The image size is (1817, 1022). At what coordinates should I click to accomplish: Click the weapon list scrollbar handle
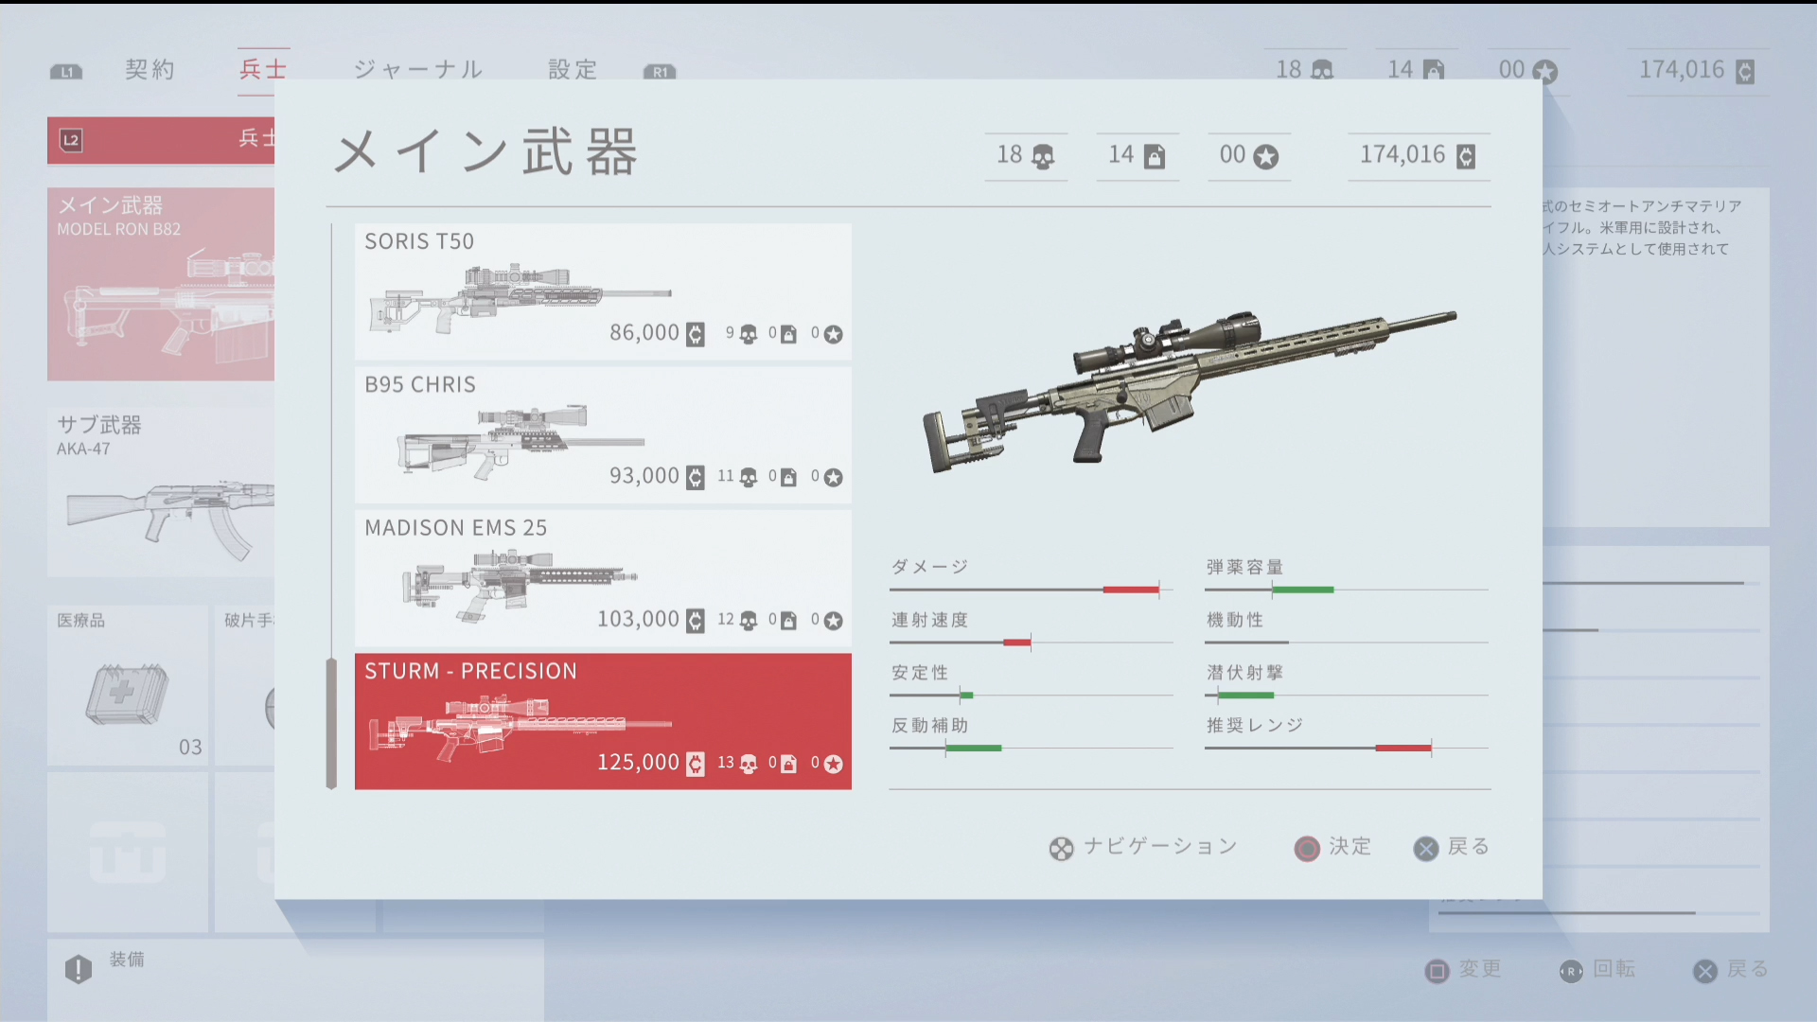(x=331, y=724)
